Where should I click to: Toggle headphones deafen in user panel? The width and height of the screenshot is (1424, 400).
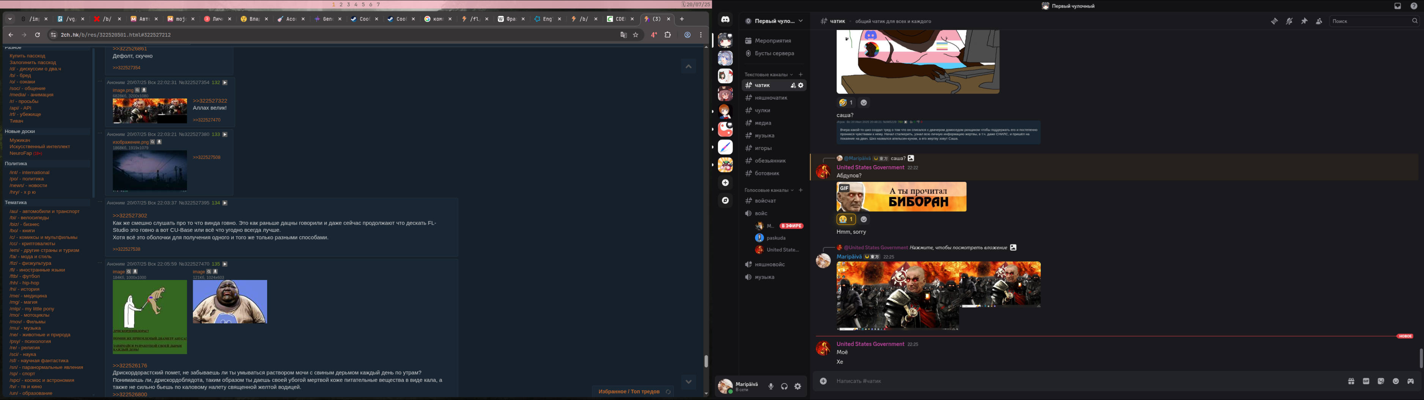[x=784, y=386]
